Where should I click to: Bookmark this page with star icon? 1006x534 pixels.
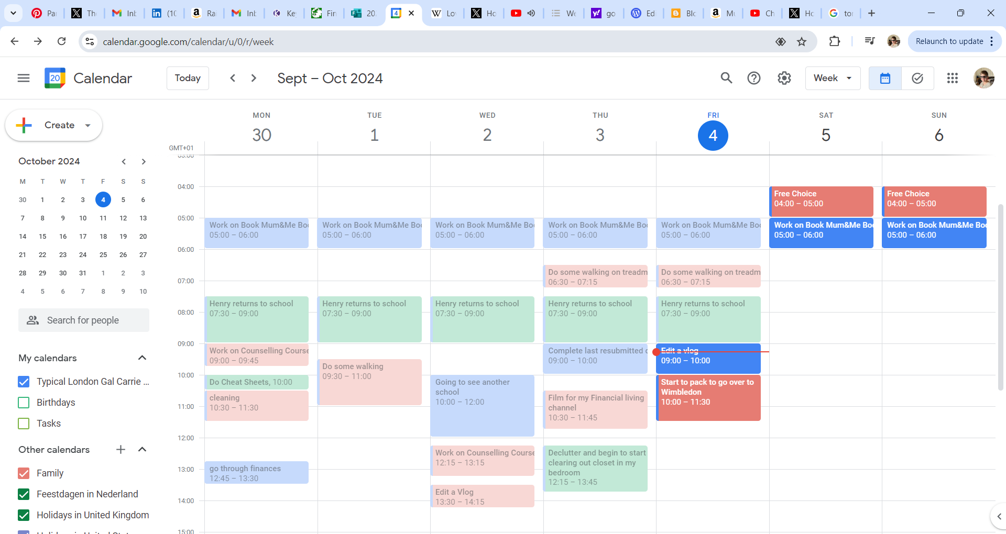coord(802,41)
